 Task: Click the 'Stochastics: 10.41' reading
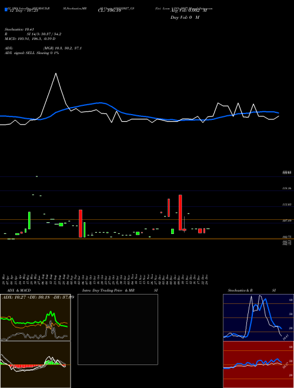20,29
